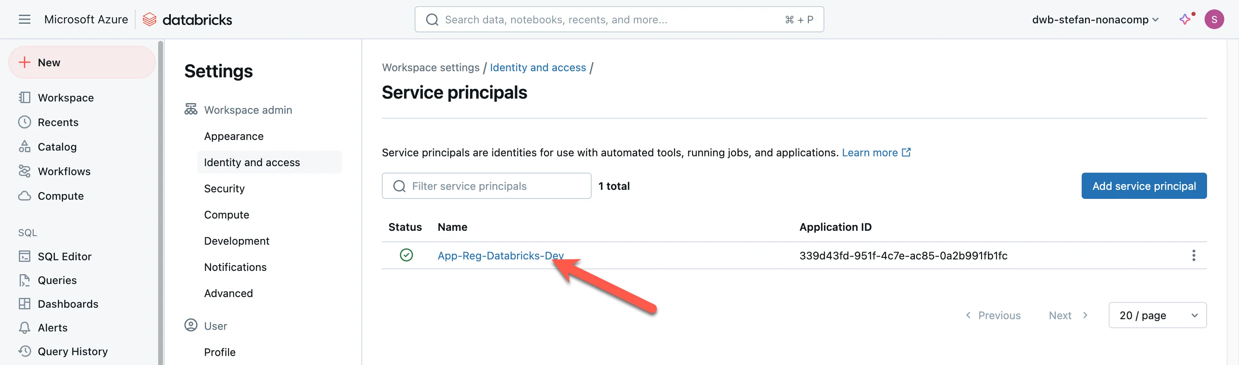This screenshot has width=1239, height=365.
Task: Click the Catalog sidebar icon
Action: pyautogui.click(x=24, y=146)
